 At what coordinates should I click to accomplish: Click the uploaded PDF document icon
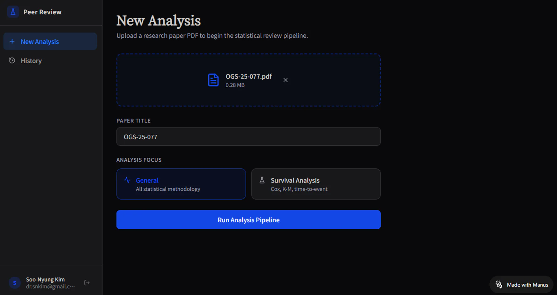click(213, 80)
